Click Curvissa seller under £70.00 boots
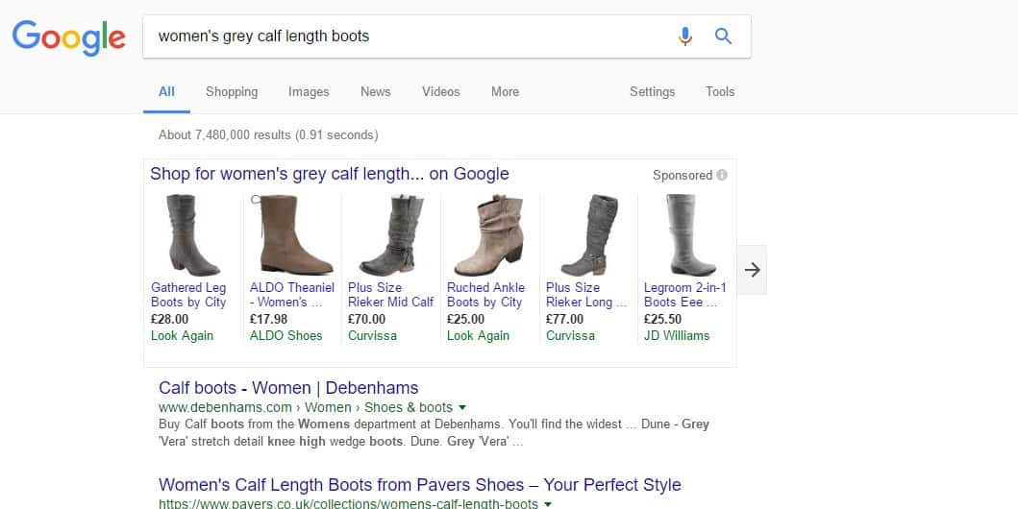Viewport: 1018px width, 509px height. 372,336
